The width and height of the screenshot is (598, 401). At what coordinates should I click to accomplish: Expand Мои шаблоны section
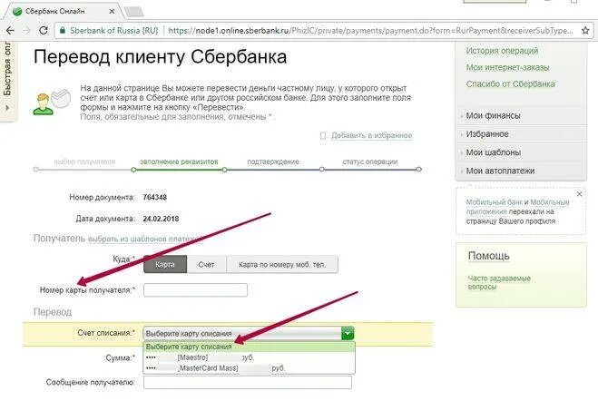pyautogui.click(x=493, y=152)
